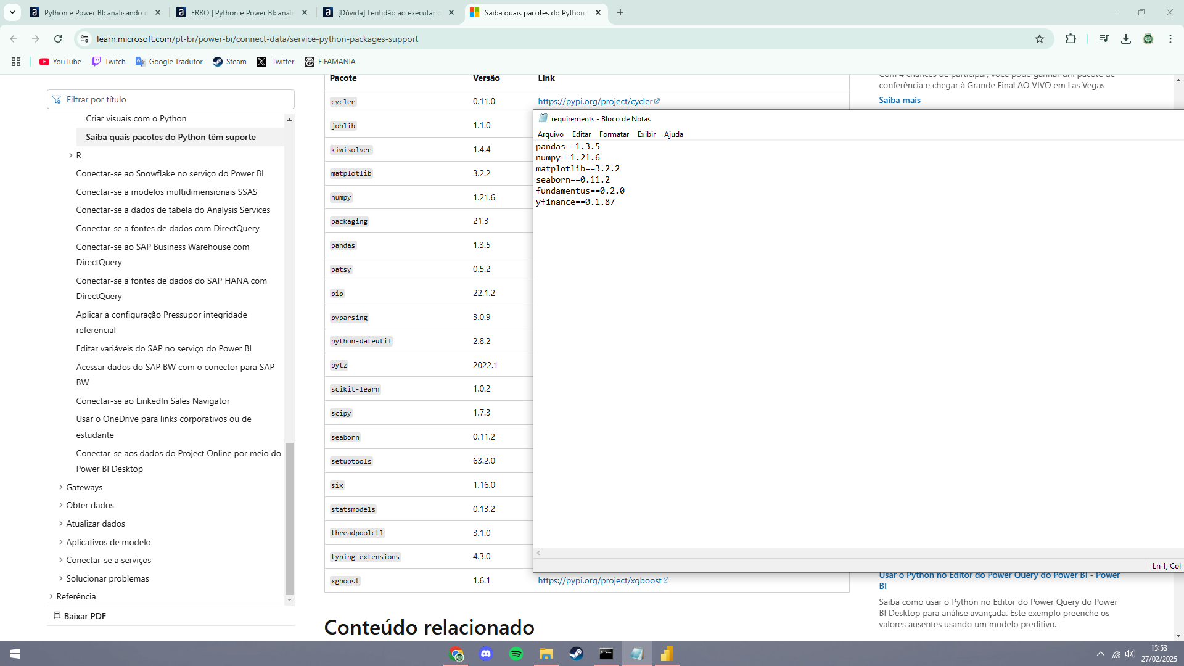Open the FIFAMANIA bookmark

click(x=330, y=62)
